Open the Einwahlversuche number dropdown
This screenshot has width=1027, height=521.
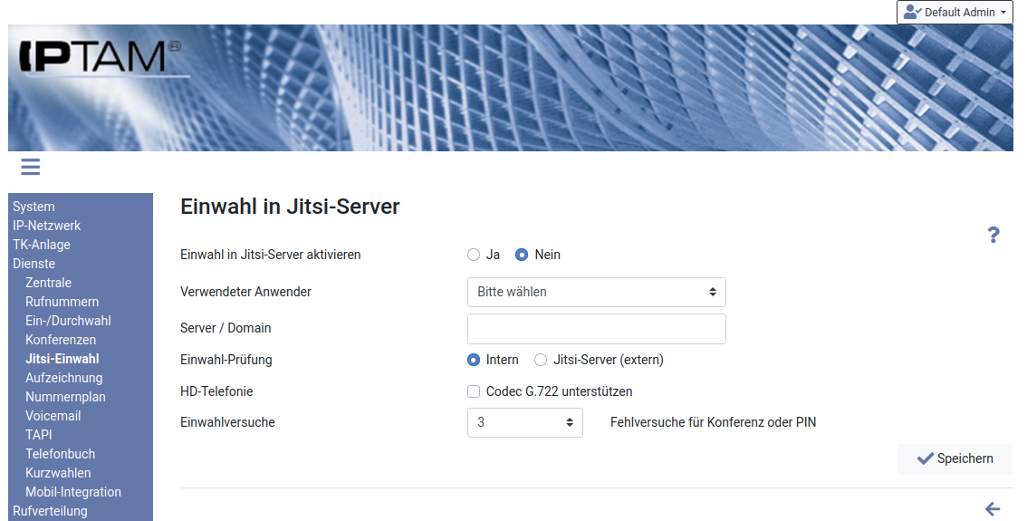[524, 422]
